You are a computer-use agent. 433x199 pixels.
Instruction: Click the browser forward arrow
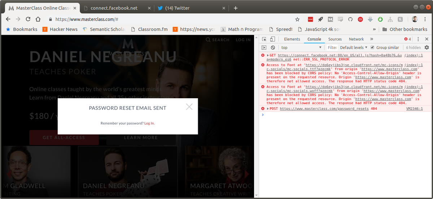coord(18,19)
